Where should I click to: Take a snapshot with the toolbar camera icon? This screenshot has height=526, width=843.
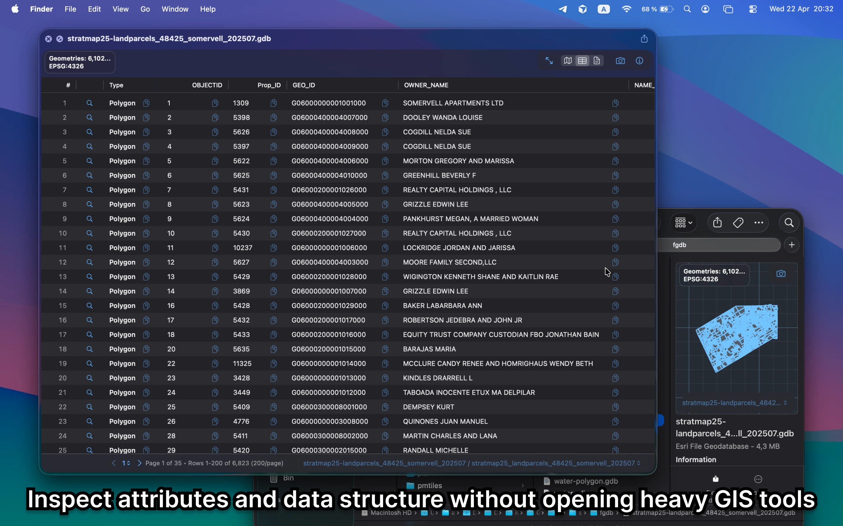[x=621, y=60]
